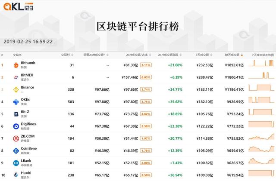Sort by 30天成交额 column arrows
This screenshot has width=276, height=181.
242,55
